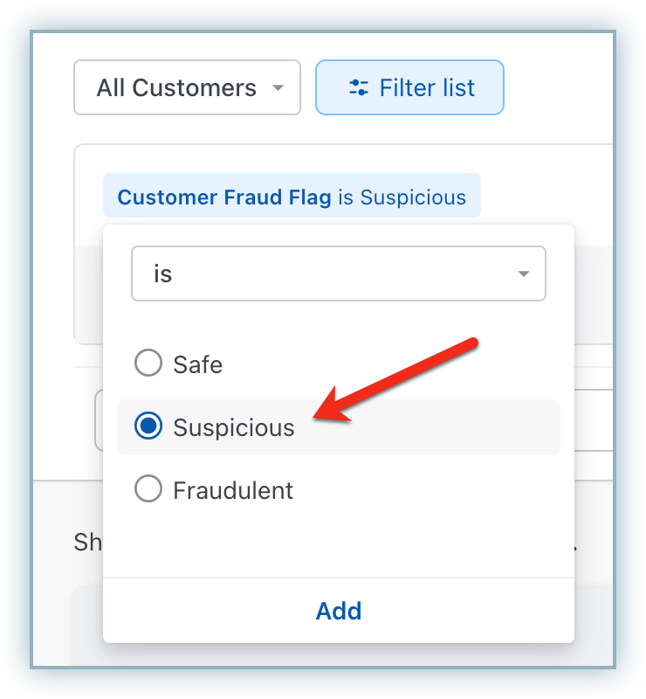Viewport: 646px width, 699px height.
Task: Open the Customer Fraud Flag filter chip
Action: (x=292, y=197)
